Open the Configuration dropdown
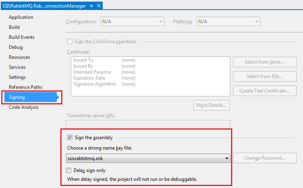 click(x=132, y=22)
